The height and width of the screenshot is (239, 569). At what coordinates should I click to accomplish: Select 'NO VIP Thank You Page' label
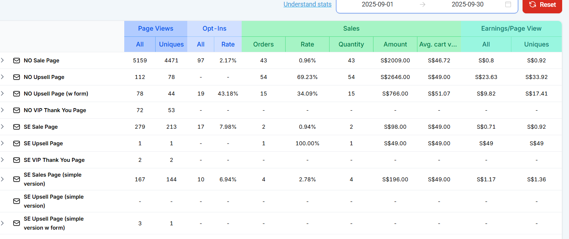[x=55, y=110]
